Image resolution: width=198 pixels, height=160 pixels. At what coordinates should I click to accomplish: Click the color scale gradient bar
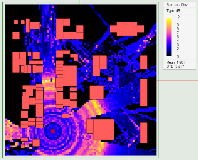pos(169,37)
